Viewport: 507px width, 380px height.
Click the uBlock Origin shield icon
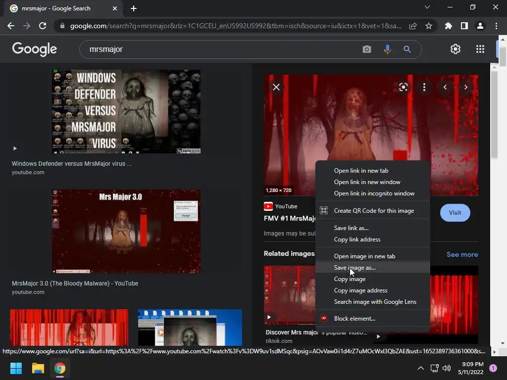click(324, 318)
